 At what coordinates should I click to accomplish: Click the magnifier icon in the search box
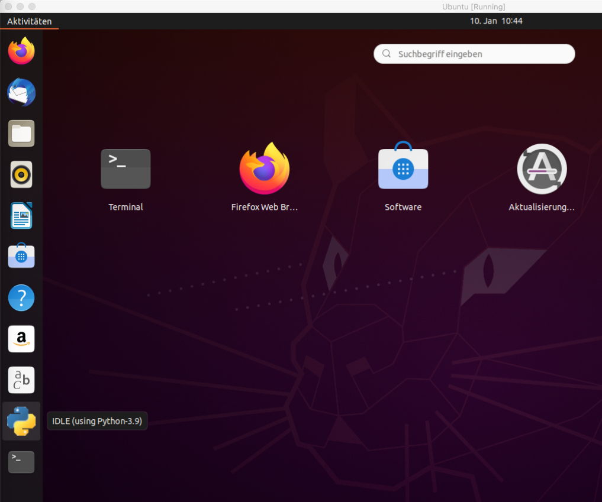coord(387,54)
